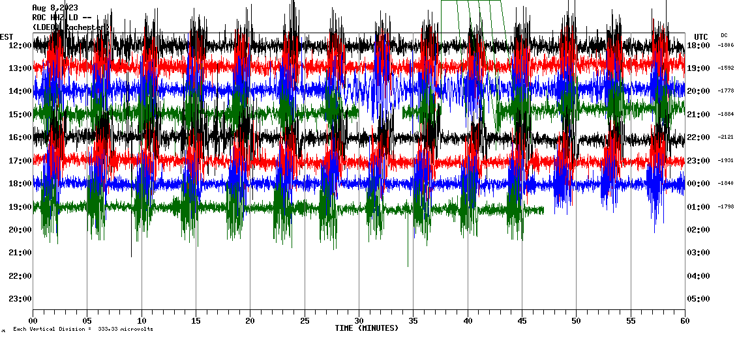737x338 pixels.
Task: Click the 60 minute tick label
Action: click(684, 321)
